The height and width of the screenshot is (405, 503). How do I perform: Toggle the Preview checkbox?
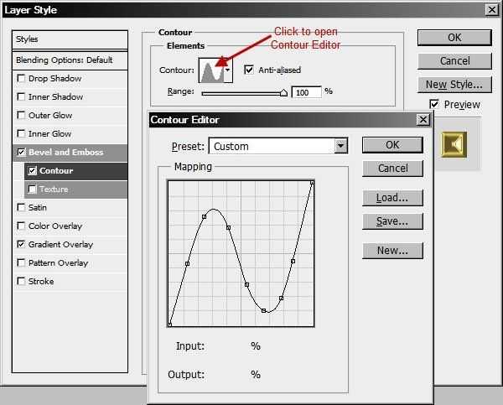point(434,104)
